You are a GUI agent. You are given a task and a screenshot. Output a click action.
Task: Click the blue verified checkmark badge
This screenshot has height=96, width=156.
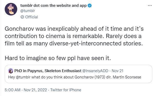point(90,6)
